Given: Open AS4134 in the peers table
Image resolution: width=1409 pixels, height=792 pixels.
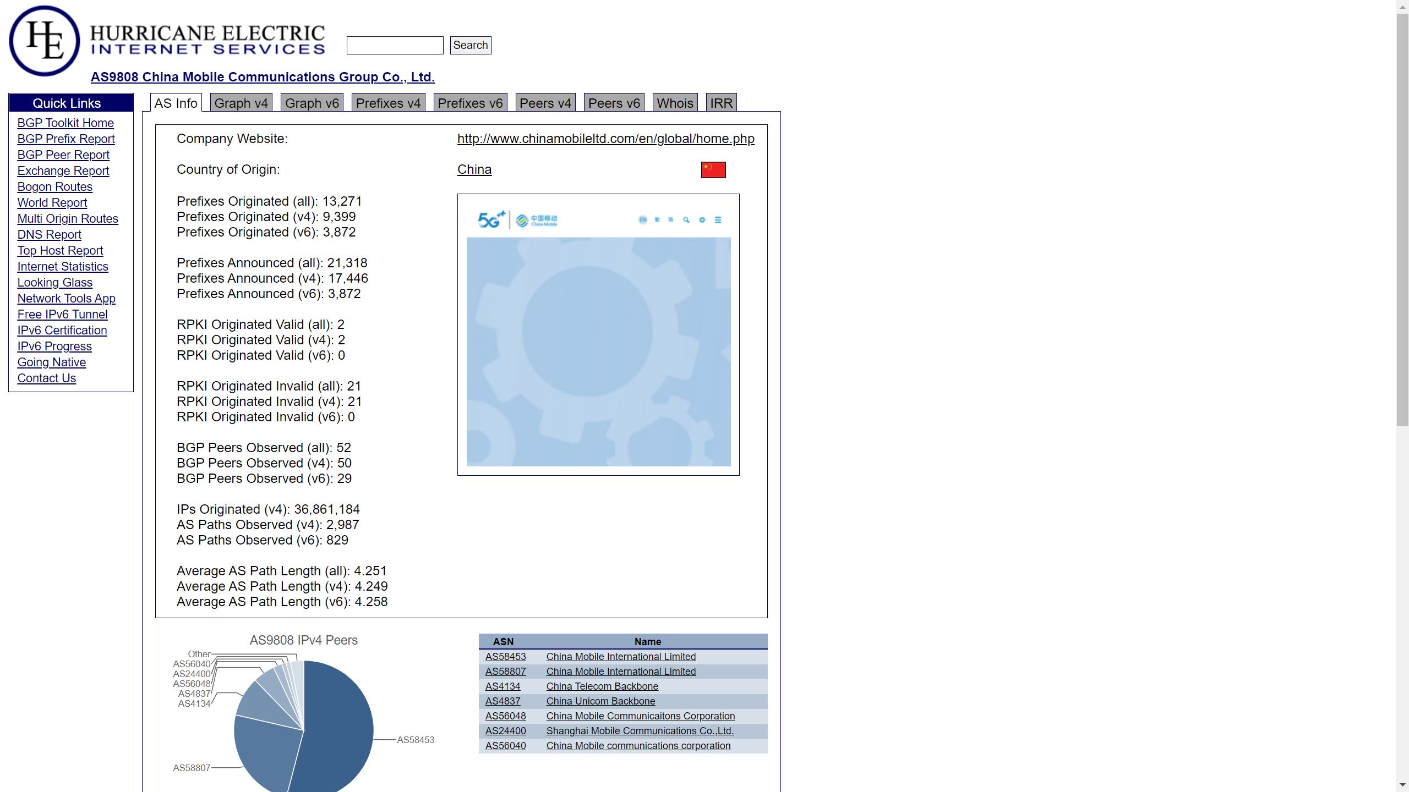Looking at the screenshot, I should click(x=503, y=686).
